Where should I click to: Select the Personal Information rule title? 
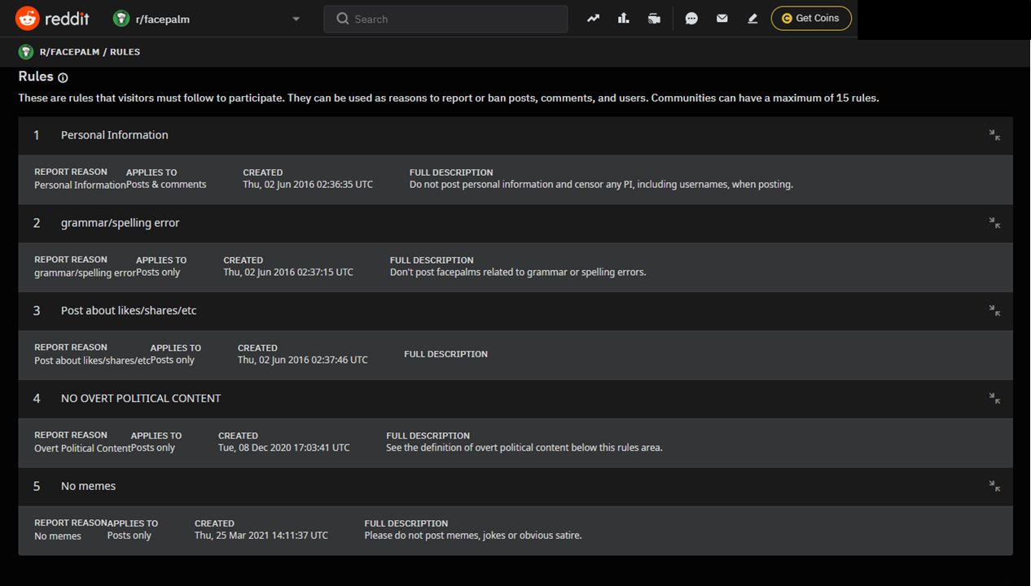(x=114, y=135)
